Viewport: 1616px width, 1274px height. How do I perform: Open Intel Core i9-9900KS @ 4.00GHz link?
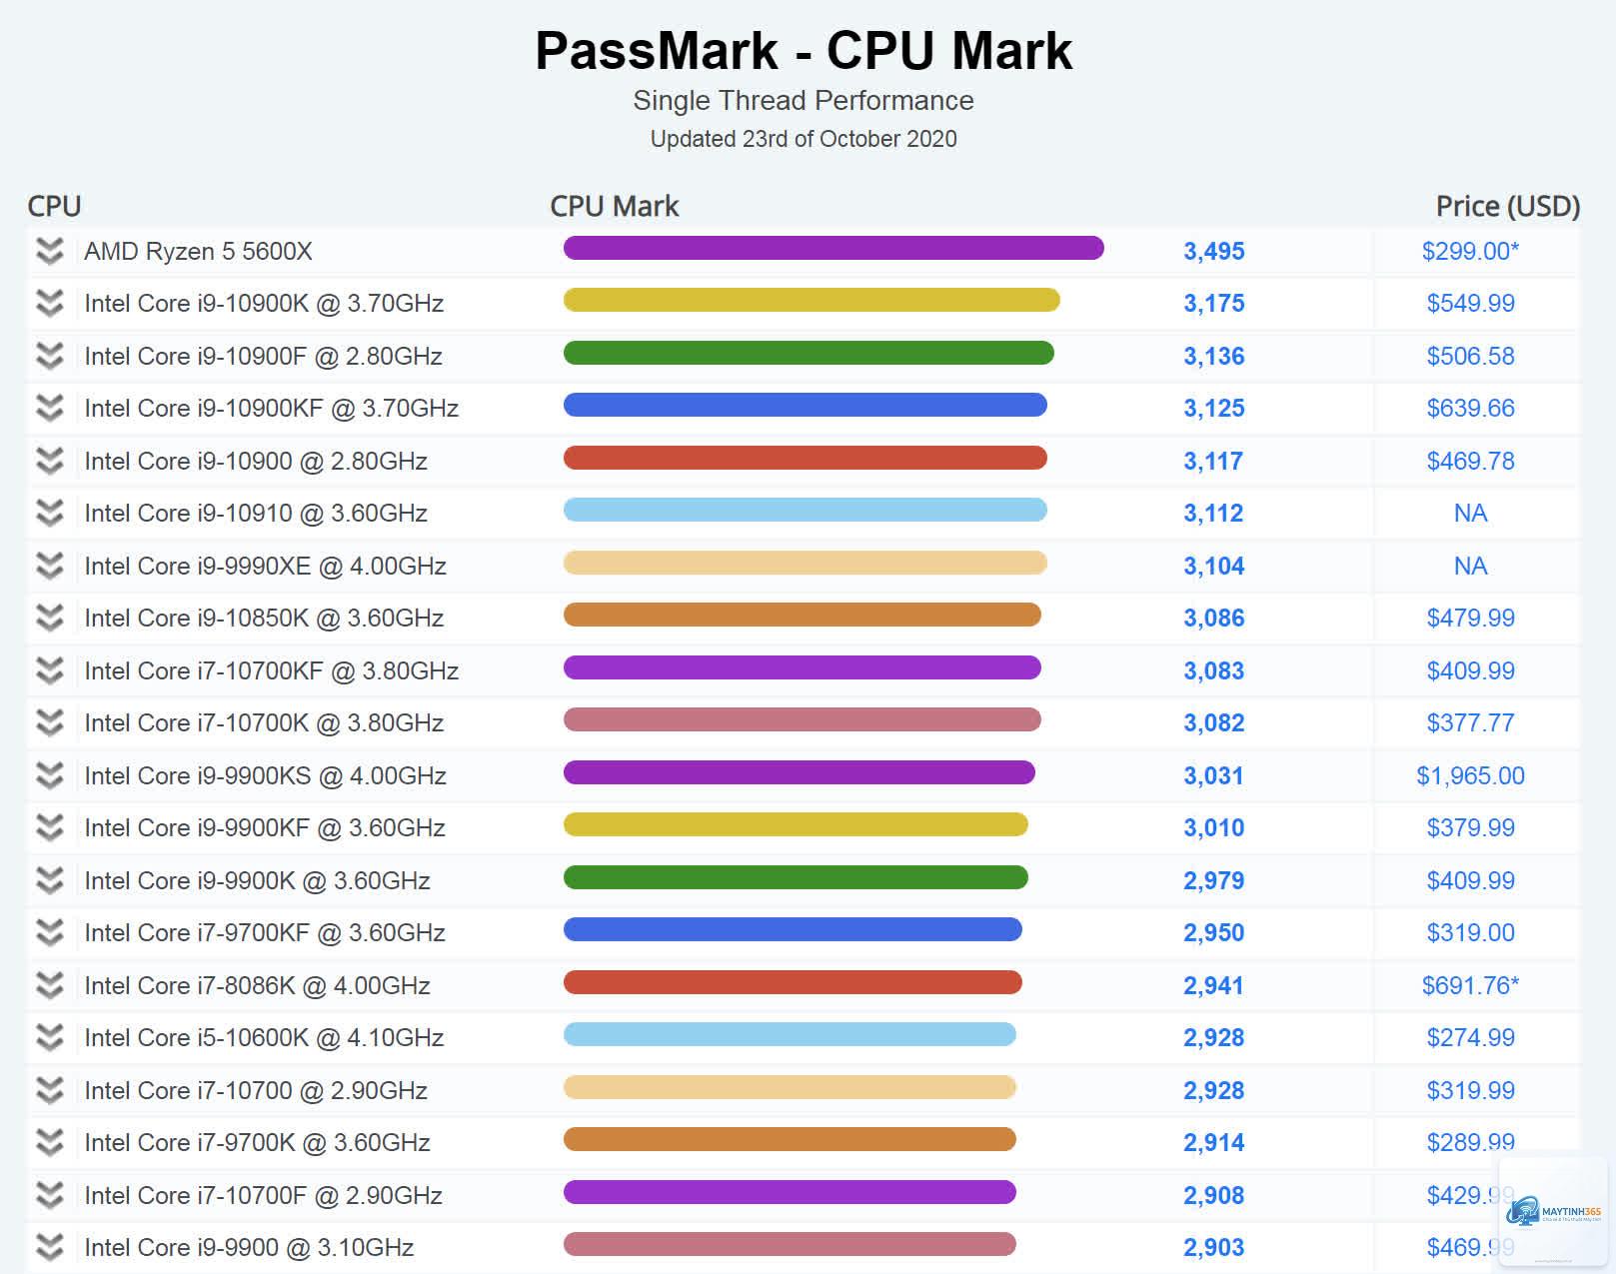click(x=265, y=775)
